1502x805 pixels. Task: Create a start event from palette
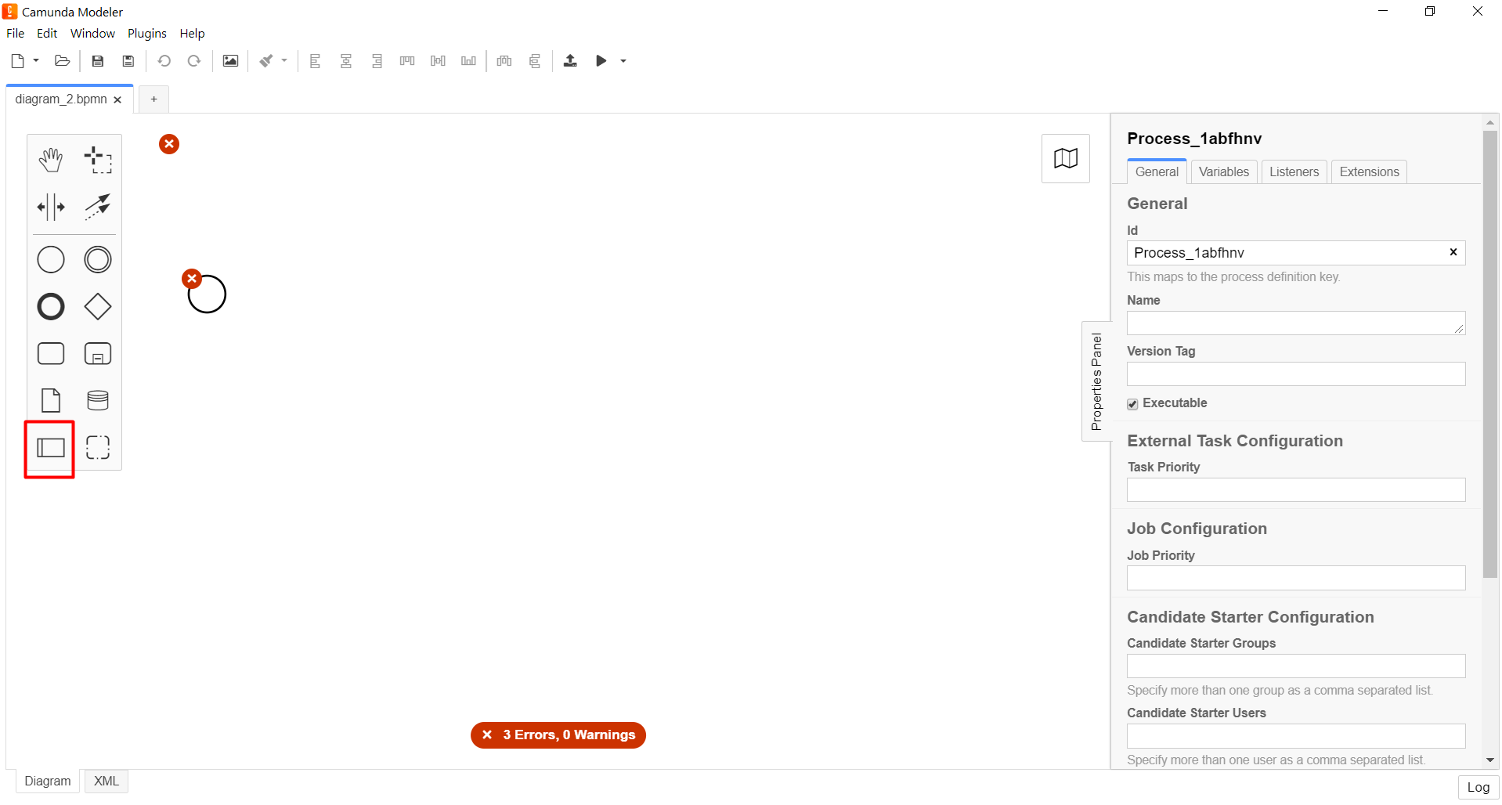pos(51,260)
